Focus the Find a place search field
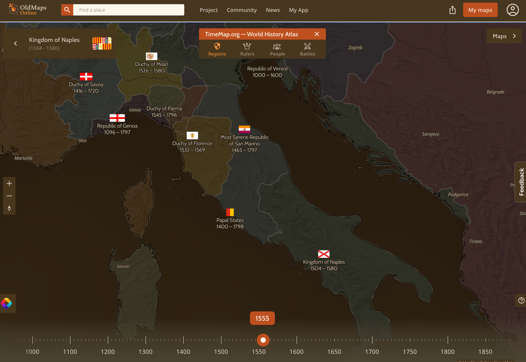 pyautogui.click(x=129, y=10)
